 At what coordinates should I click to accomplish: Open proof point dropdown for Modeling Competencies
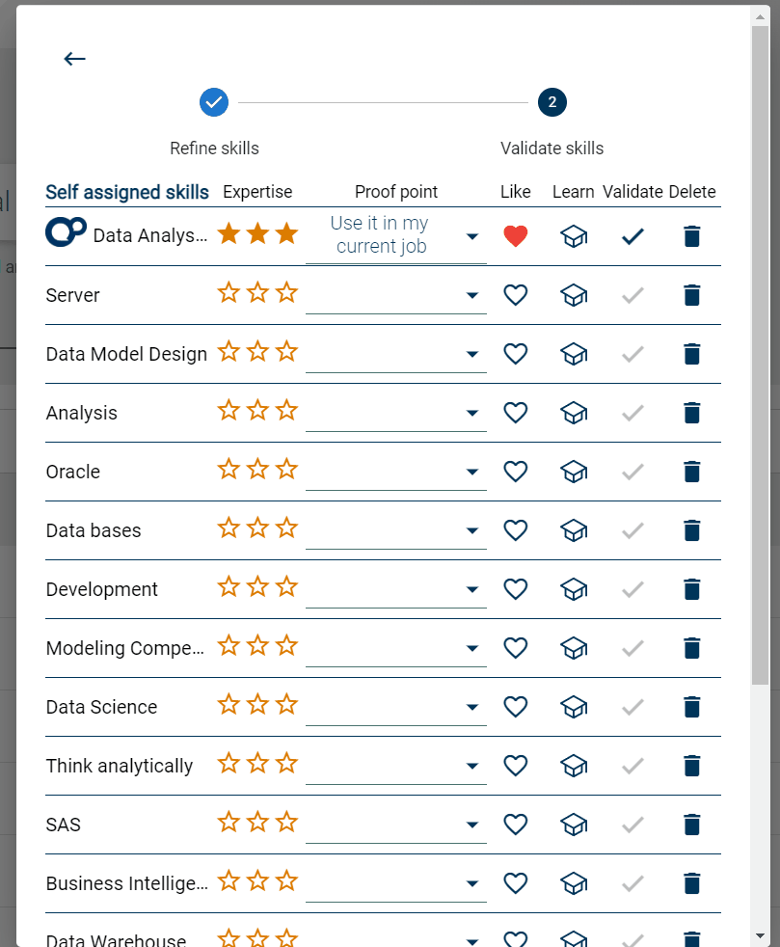(x=471, y=649)
